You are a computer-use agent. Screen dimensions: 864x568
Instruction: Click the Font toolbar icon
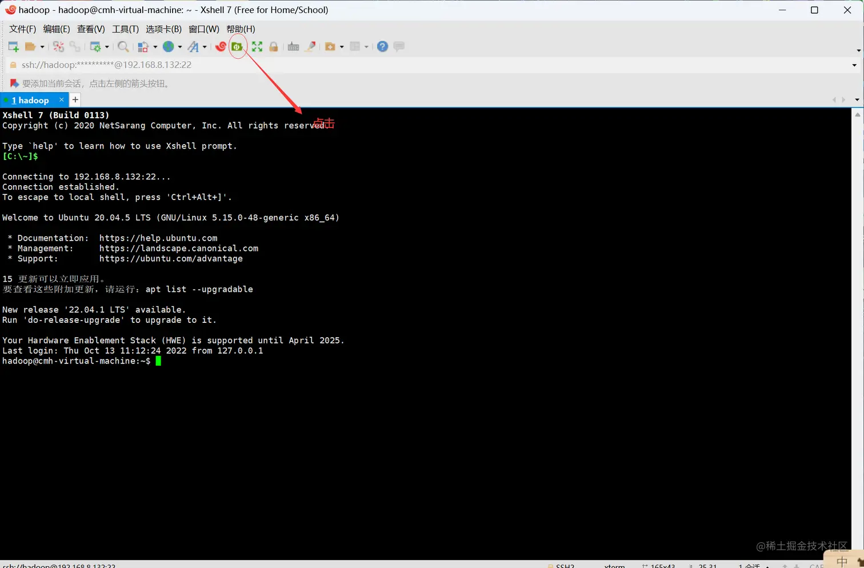click(x=193, y=47)
